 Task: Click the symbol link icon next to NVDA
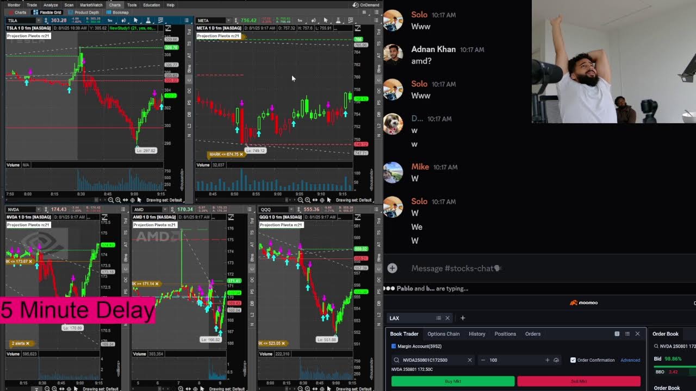tap(45, 210)
